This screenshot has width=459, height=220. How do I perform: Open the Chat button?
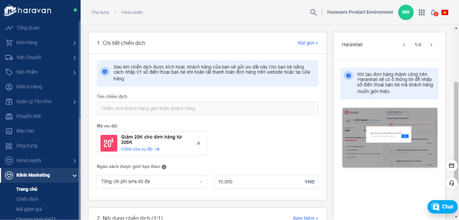point(442,207)
